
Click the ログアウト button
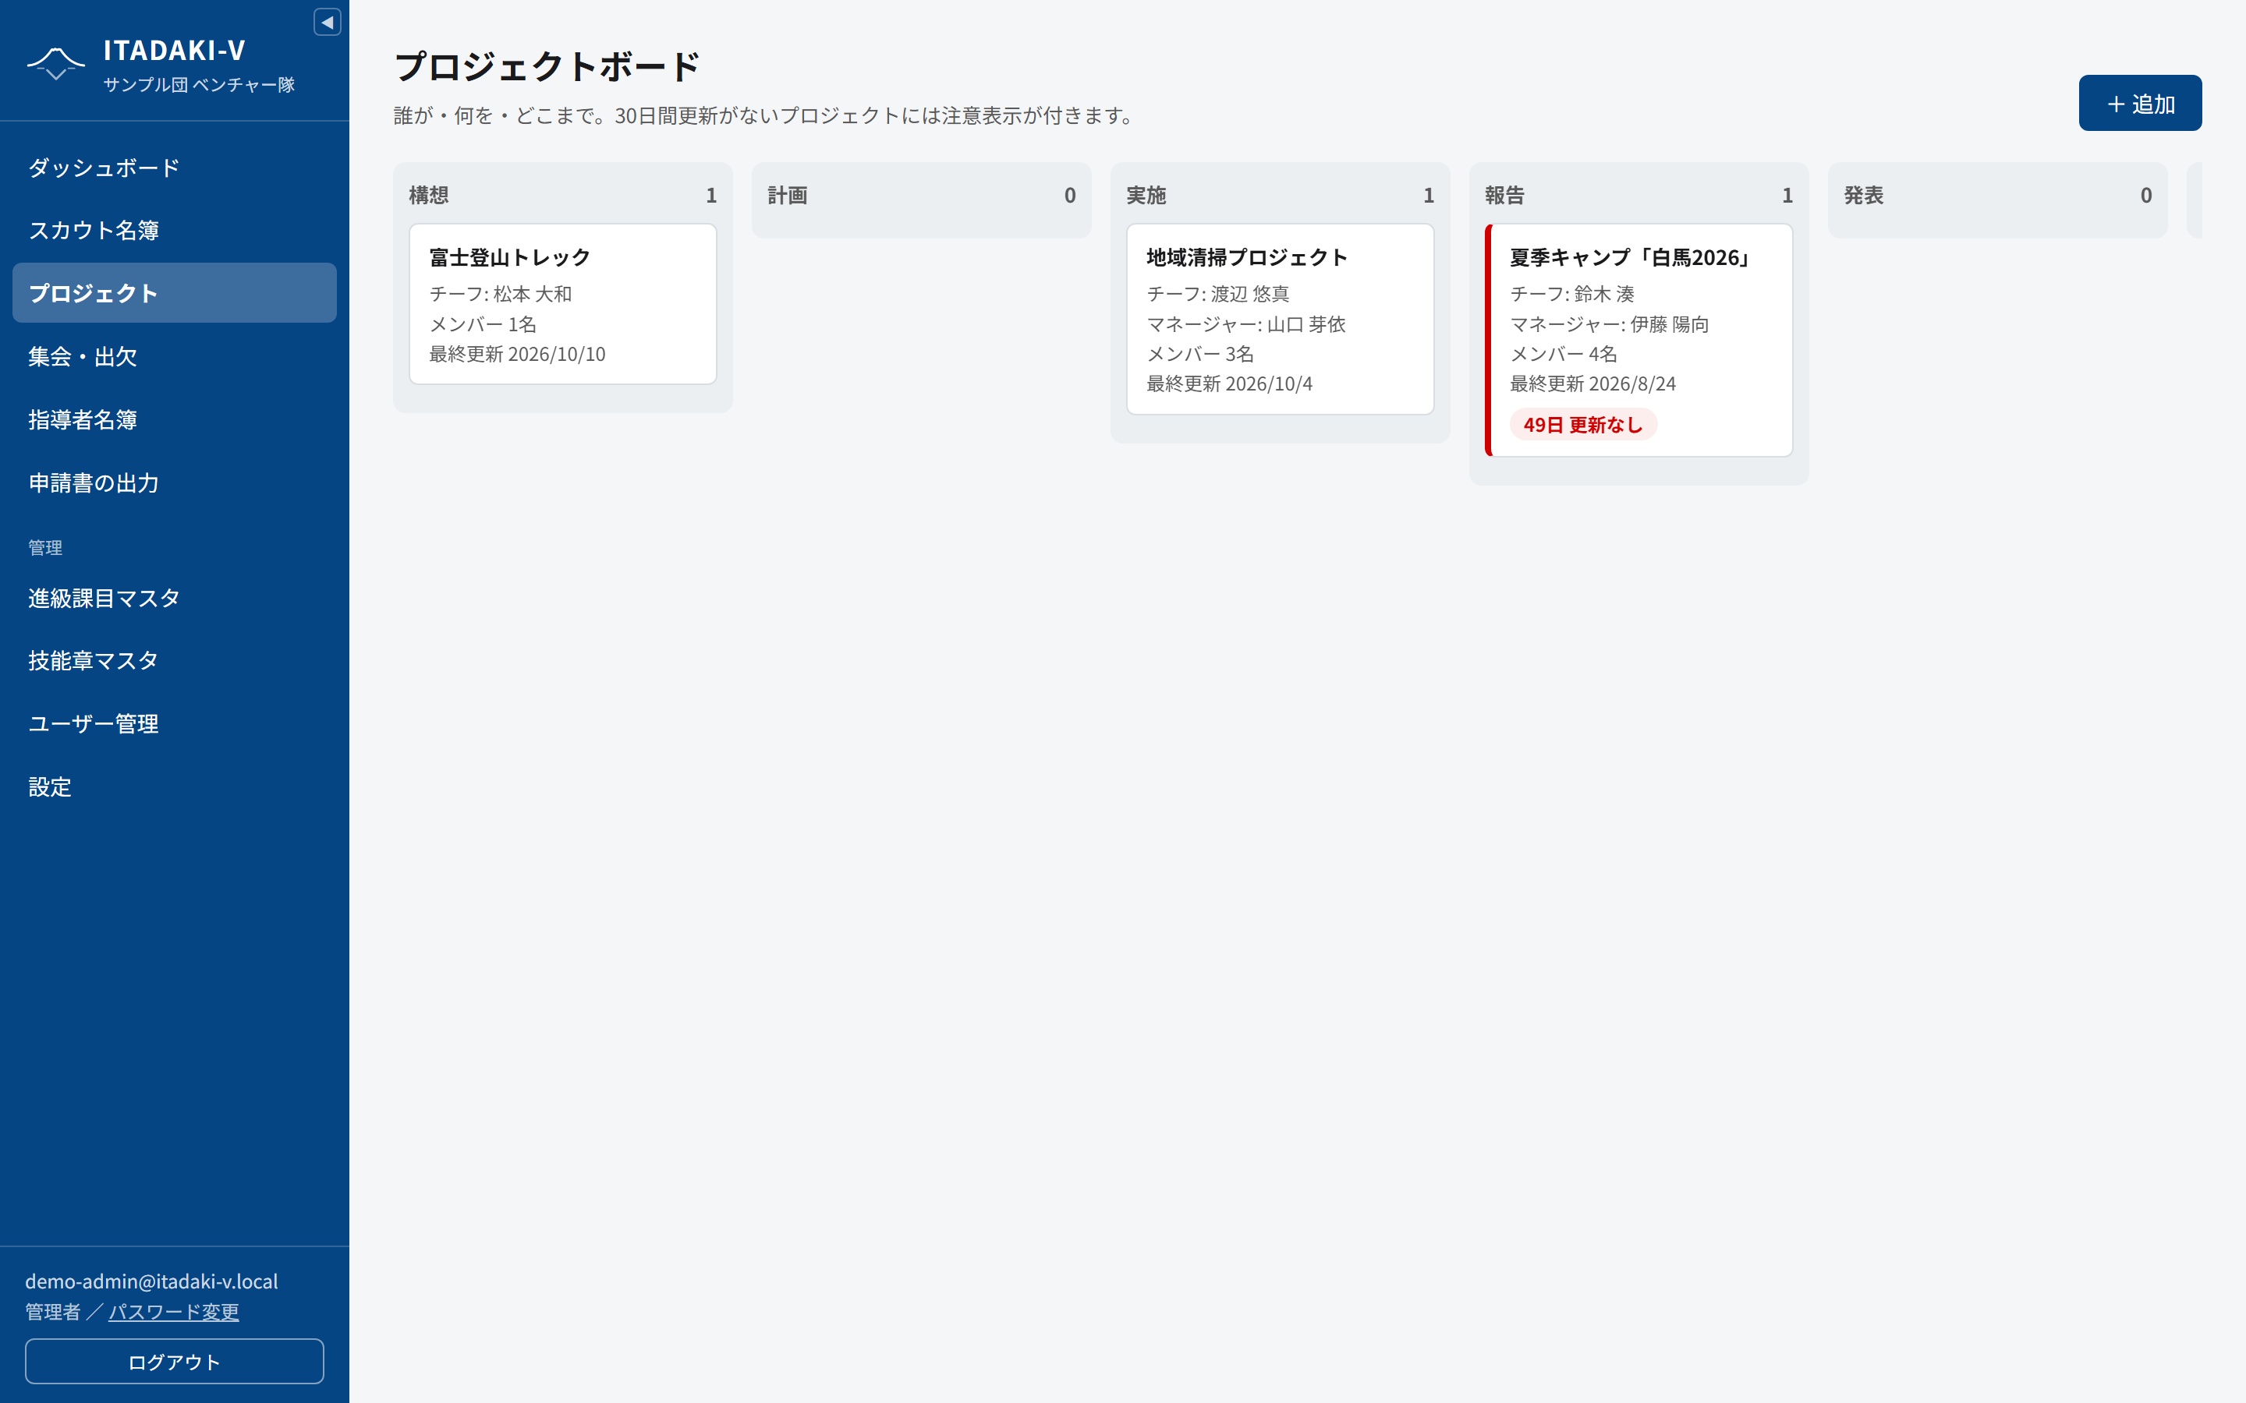[x=175, y=1361]
